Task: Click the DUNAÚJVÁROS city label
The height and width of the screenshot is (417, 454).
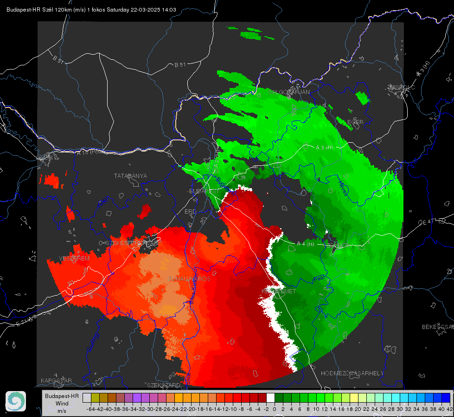Action: tap(189, 278)
